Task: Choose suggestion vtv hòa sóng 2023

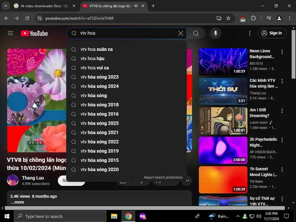Action: point(127,77)
